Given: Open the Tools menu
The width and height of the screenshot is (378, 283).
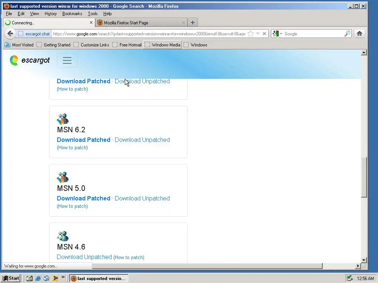Looking at the screenshot, I should click(93, 14).
